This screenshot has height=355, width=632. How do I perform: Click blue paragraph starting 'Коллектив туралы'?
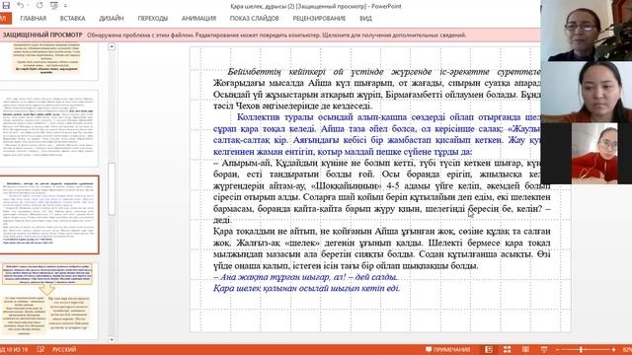[377, 134]
